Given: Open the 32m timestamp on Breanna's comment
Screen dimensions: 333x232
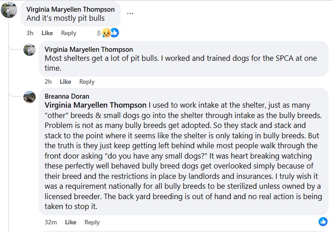Looking at the screenshot, I should click(x=50, y=222).
